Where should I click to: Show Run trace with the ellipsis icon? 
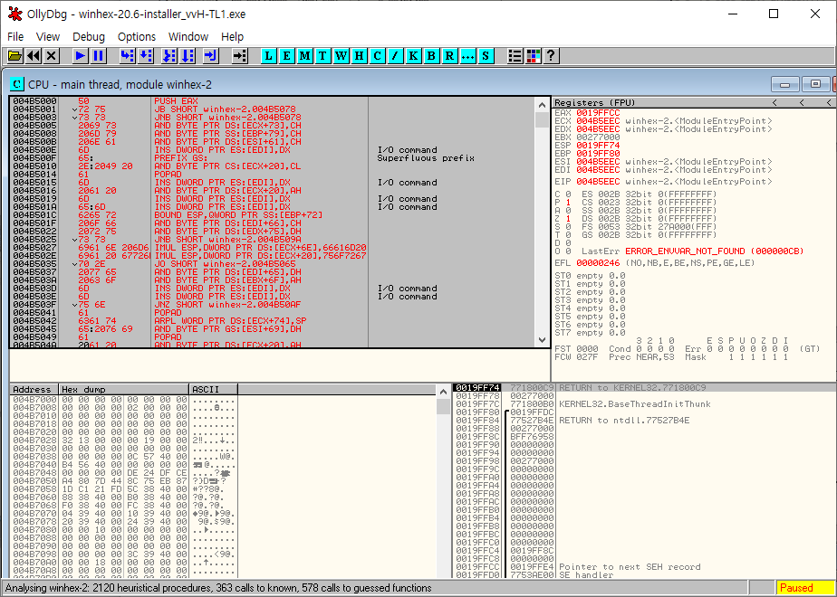point(468,55)
